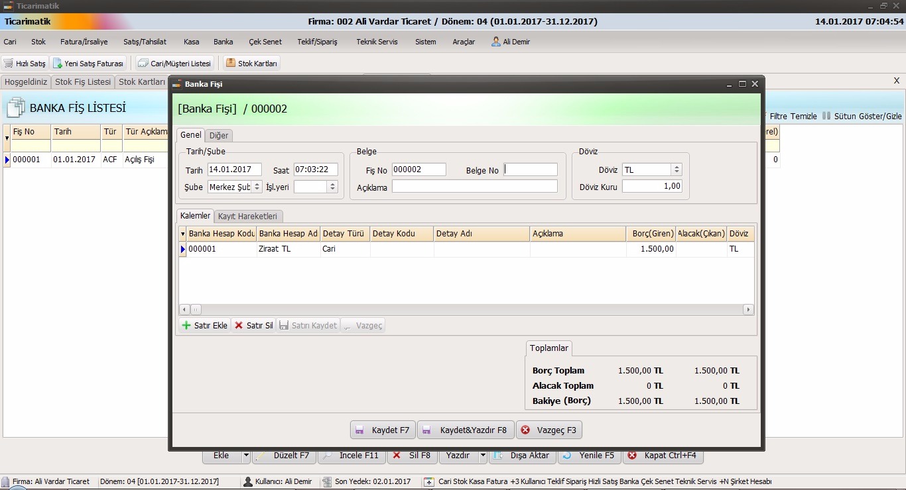Image resolution: width=906 pixels, height=490 pixels.
Task: Switch to Kayıt Hareketleri tab
Action: [249, 217]
